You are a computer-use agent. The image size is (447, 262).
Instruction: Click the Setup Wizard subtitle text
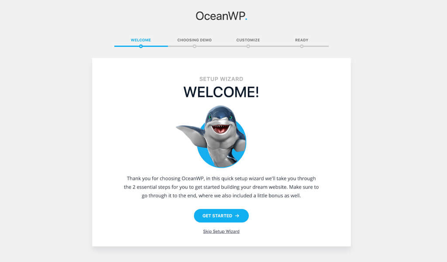[221, 79]
